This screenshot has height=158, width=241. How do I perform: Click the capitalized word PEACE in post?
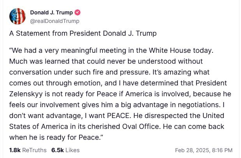(118, 116)
